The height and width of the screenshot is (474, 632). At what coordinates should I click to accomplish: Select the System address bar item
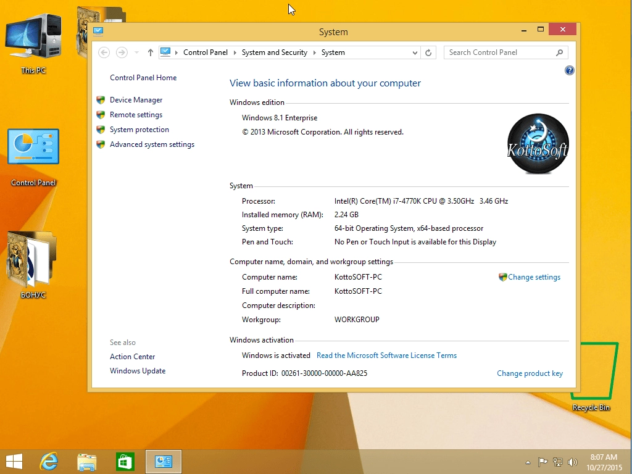[333, 52]
